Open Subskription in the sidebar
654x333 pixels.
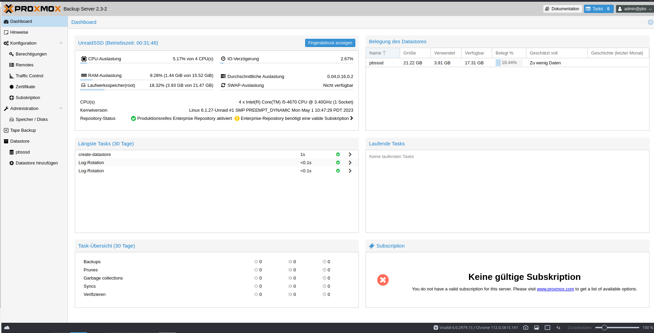[34, 98]
